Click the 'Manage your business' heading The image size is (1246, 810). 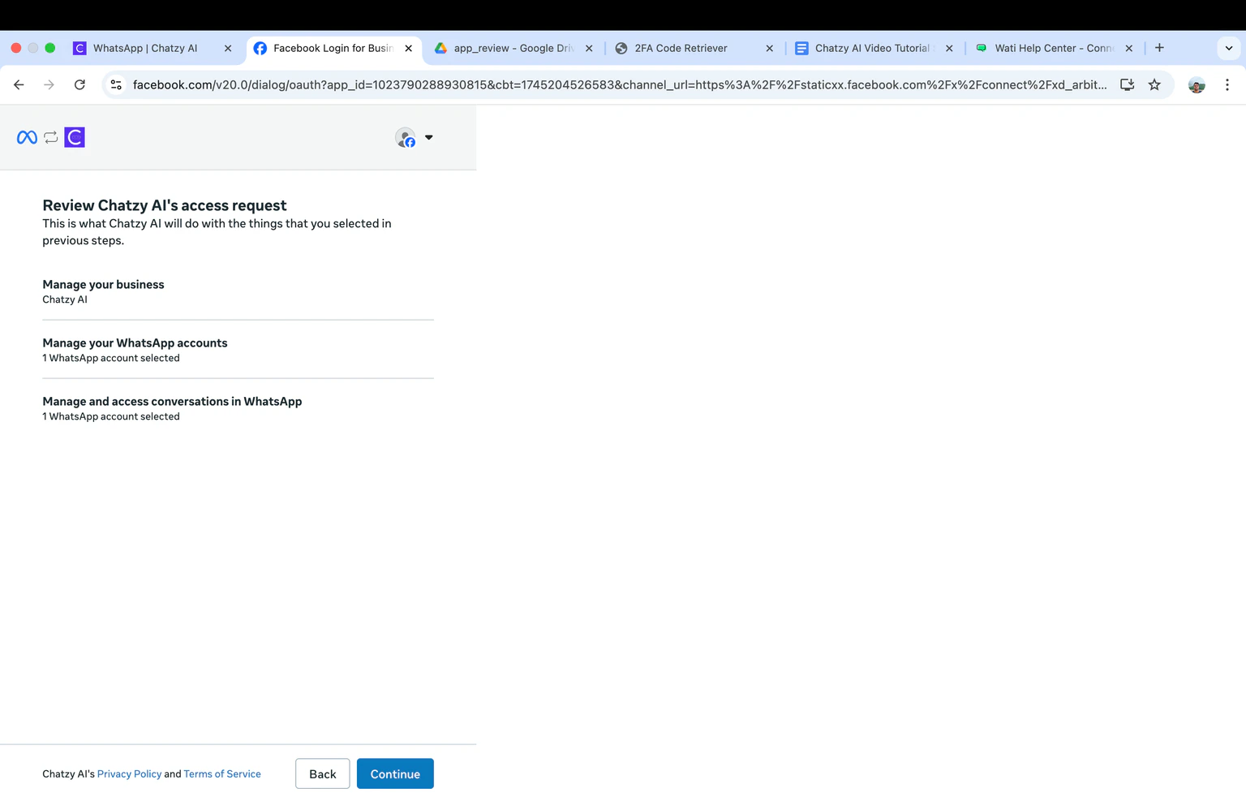coord(103,284)
